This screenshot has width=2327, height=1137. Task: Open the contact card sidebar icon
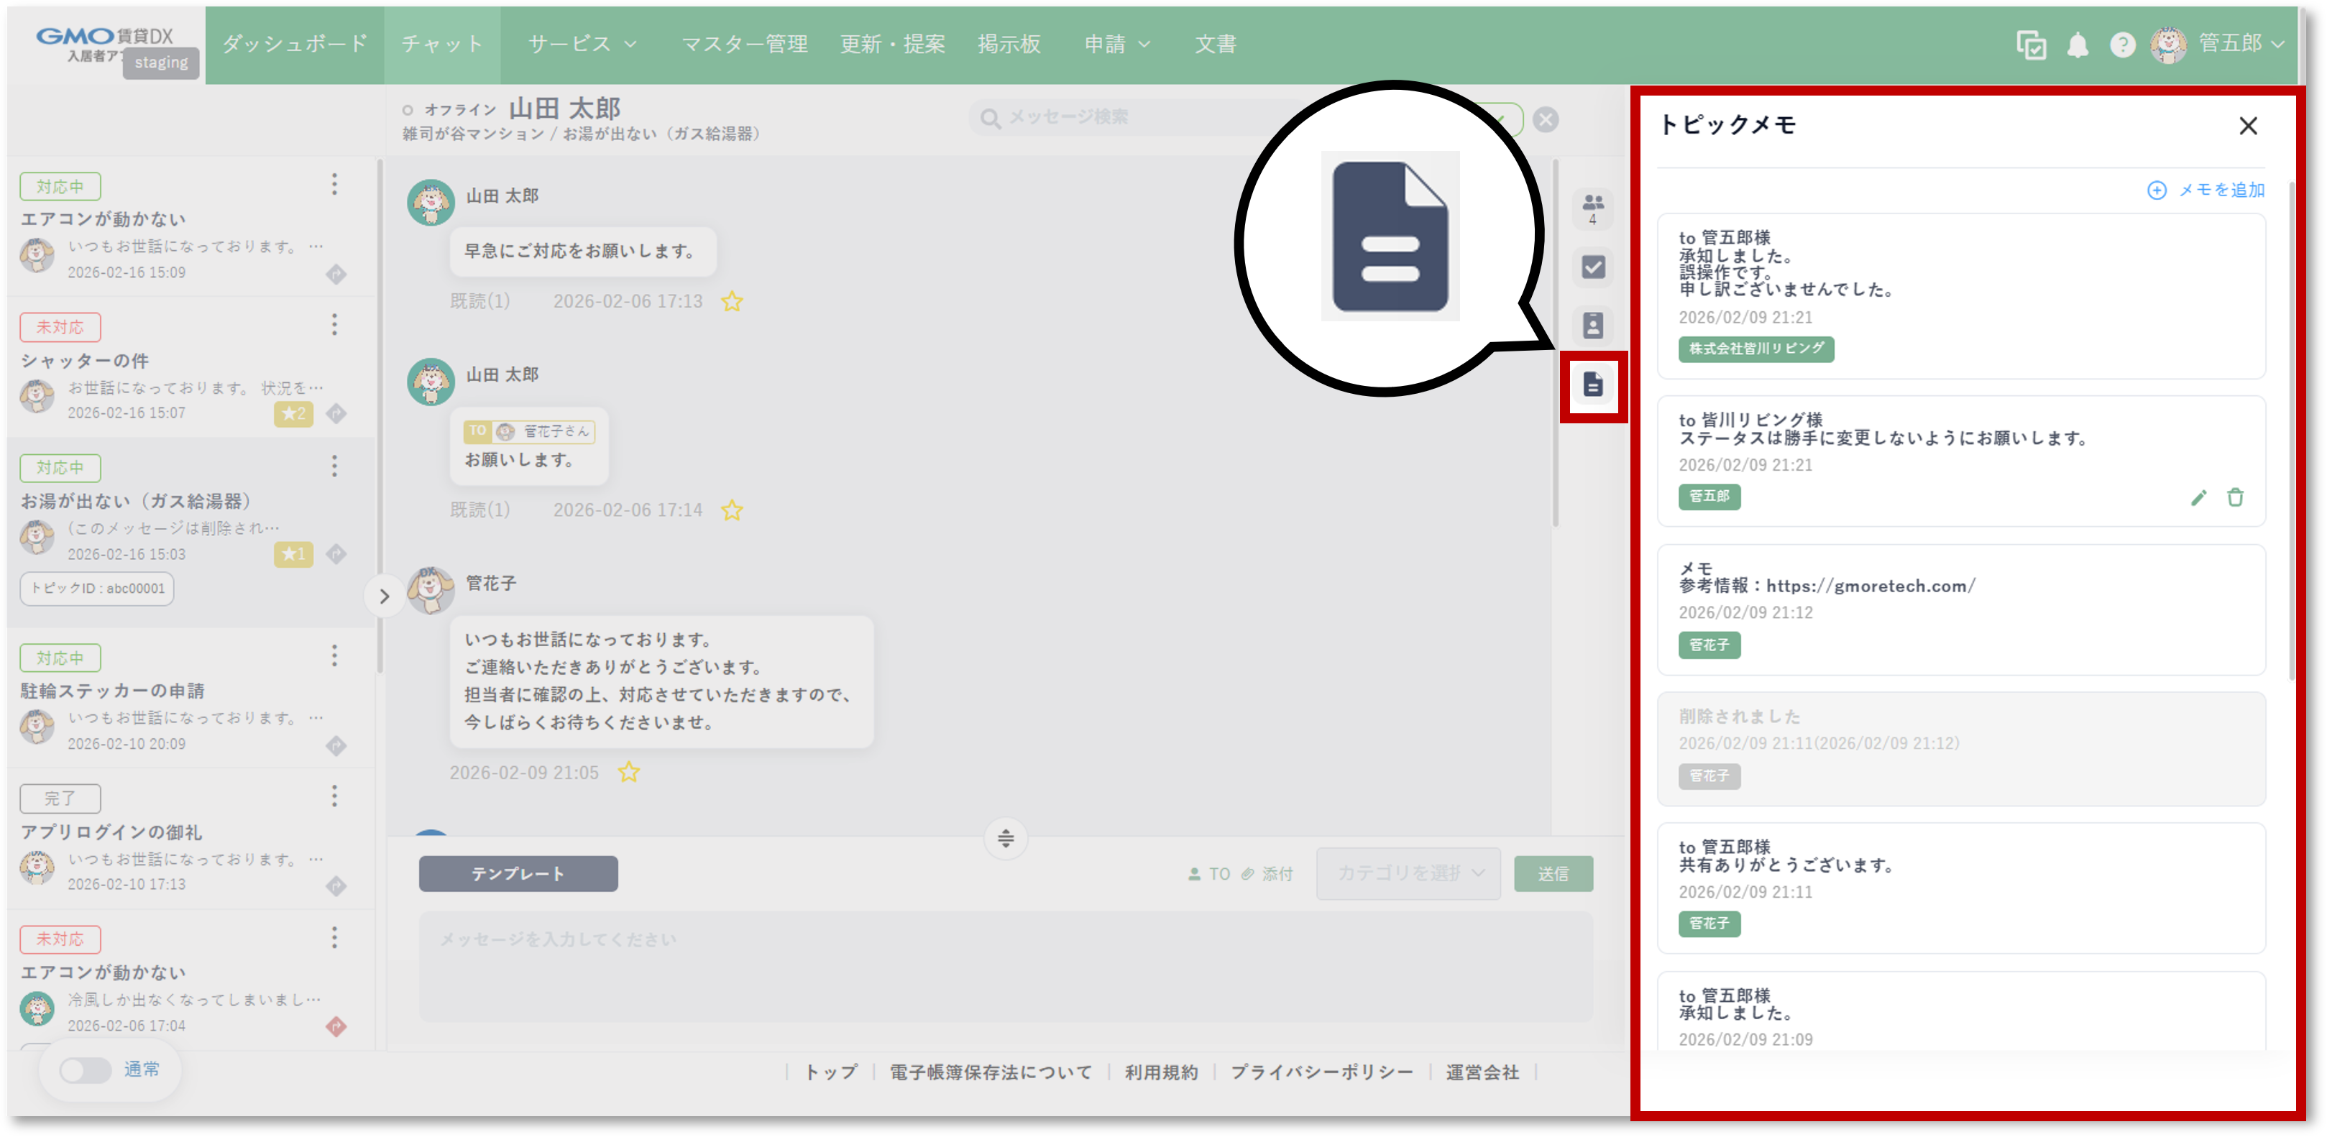(1592, 325)
